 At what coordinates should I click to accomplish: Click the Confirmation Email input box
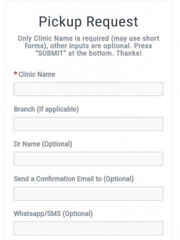pos(88,193)
